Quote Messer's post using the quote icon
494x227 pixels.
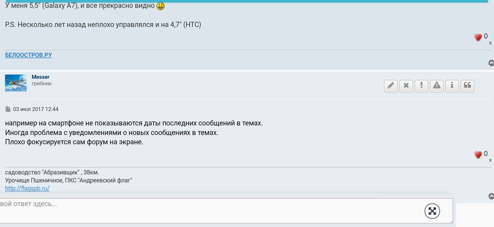[467, 86]
